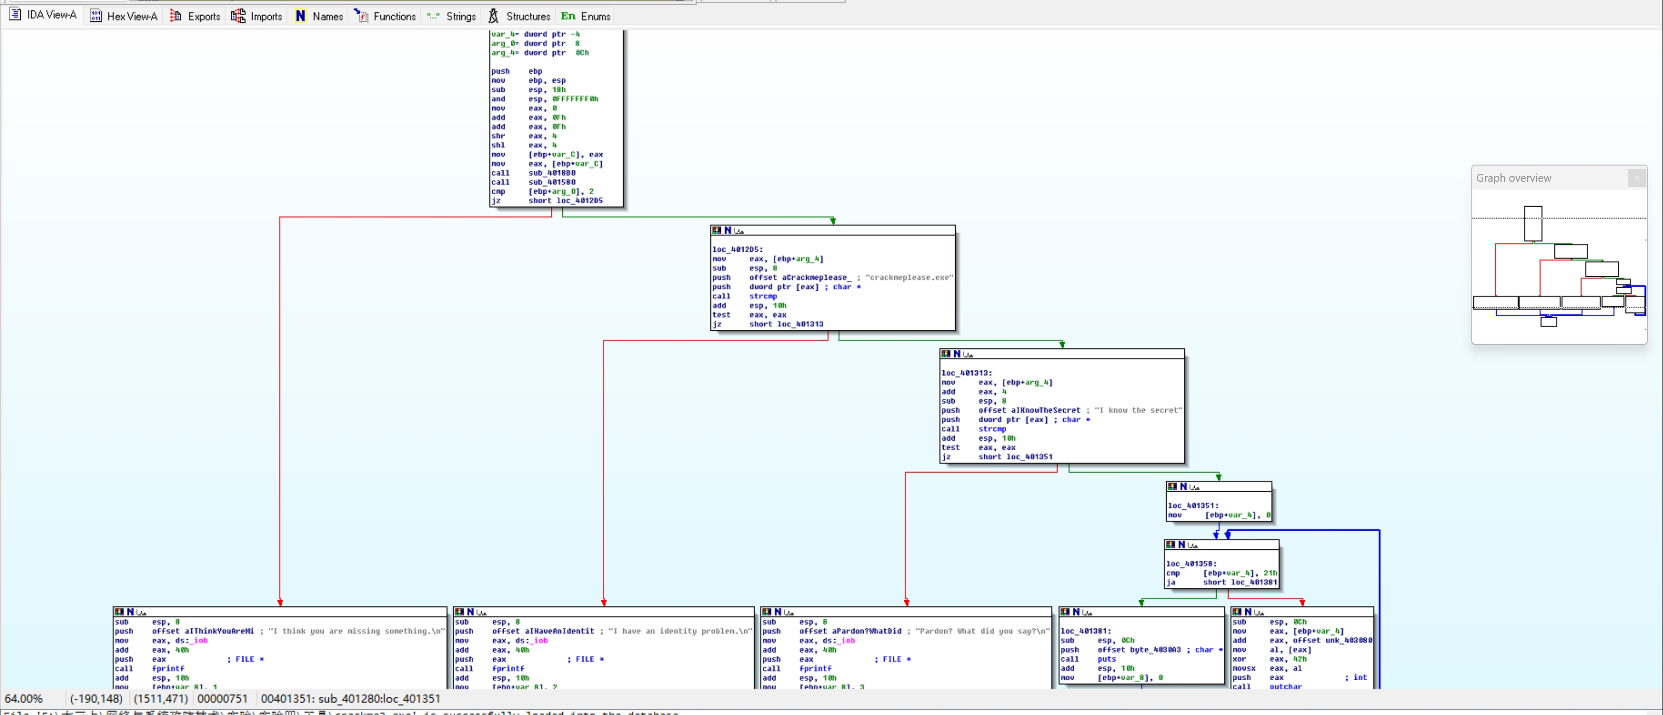Click the node color icon on loc_401358 block

(x=1170, y=545)
